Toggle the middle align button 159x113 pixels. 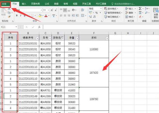pos(65,10)
